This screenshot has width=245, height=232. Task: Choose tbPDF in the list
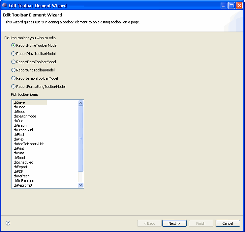(x=18, y=171)
